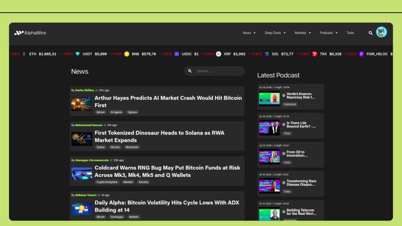402x226 pixels.
Task: Click the SOL Solana icon in ticker
Action: coord(267,54)
